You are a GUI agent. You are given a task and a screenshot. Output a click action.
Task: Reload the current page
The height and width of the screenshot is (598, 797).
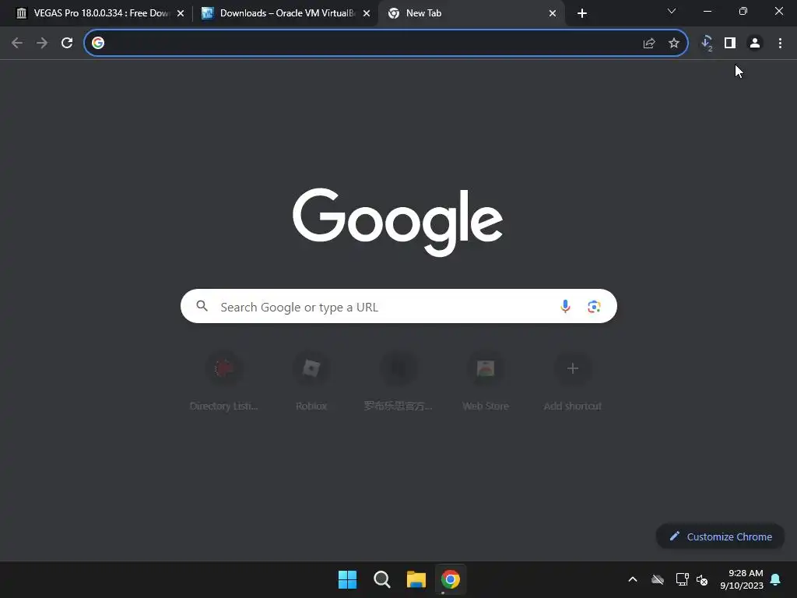coord(67,44)
